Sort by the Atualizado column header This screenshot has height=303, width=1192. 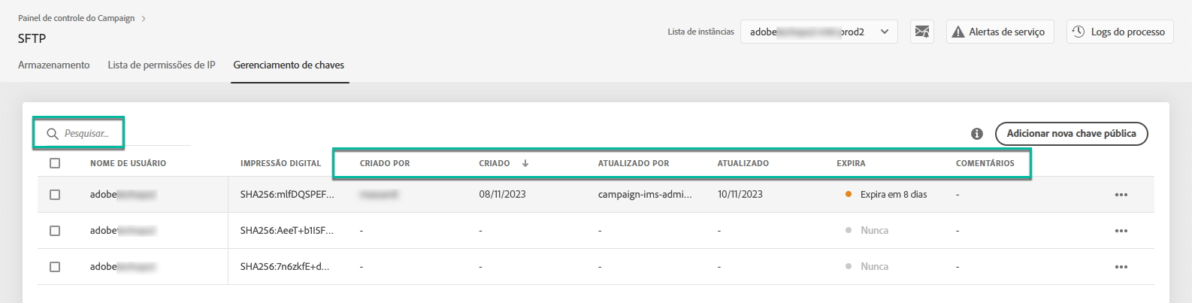(743, 163)
